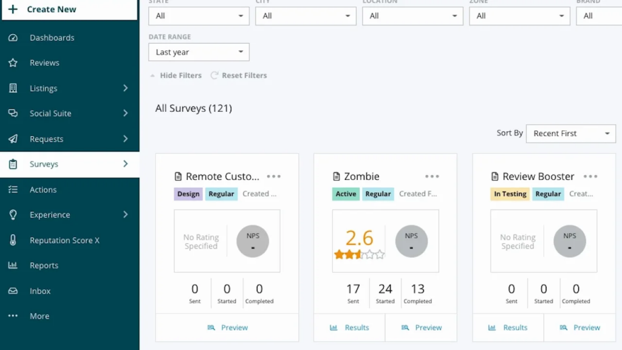Open the Date Range dropdown
The height and width of the screenshot is (350, 622).
coord(199,52)
